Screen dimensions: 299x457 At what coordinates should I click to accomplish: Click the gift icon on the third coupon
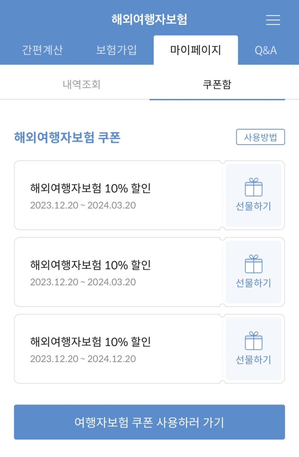coord(254,341)
